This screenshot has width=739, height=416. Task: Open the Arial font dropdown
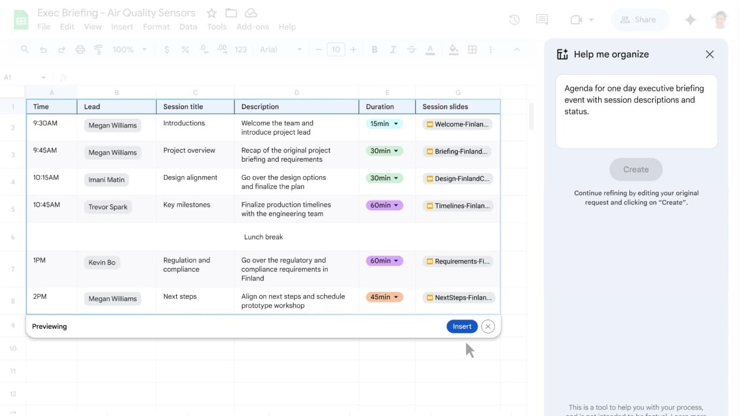tap(281, 50)
